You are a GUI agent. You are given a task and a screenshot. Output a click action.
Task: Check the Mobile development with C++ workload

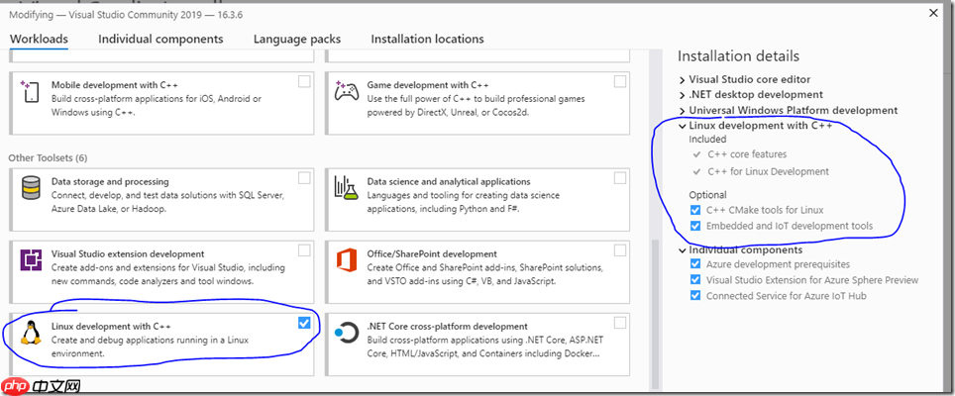click(x=304, y=82)
